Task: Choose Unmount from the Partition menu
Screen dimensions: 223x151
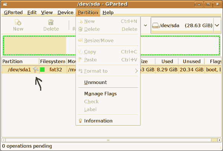Action: [108, 82]
